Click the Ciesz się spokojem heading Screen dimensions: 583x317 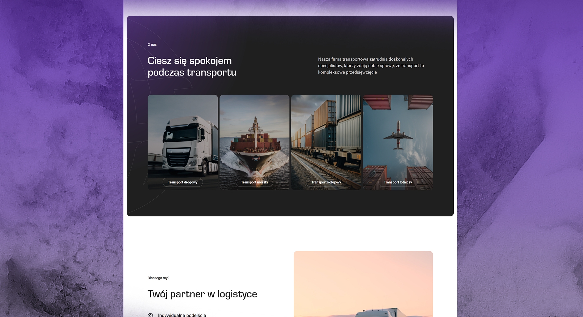192,66
